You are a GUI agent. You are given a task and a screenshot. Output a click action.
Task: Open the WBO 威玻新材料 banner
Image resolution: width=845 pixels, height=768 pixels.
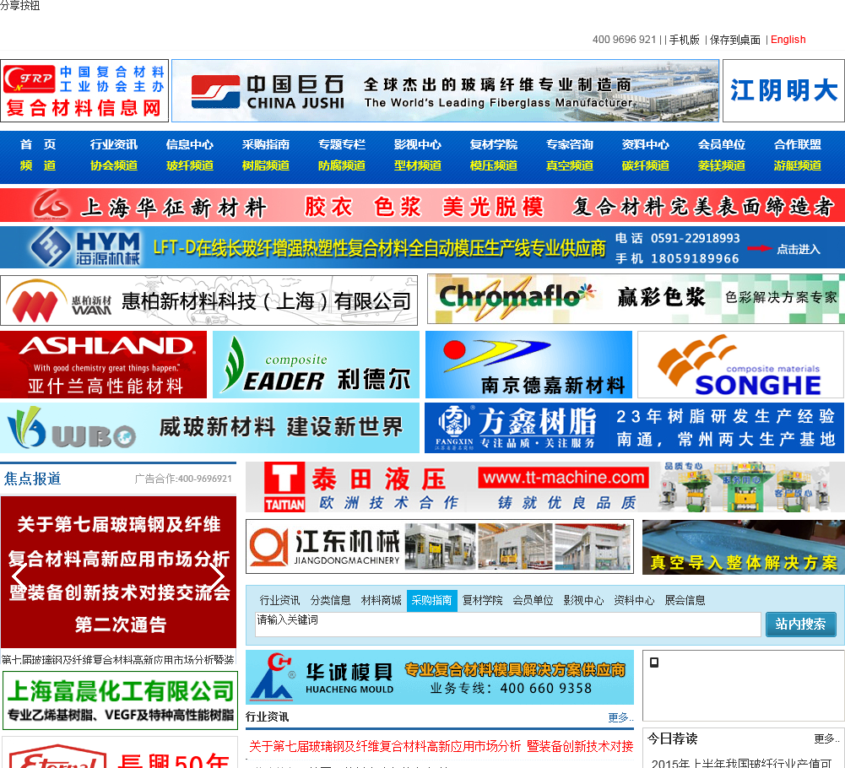click(x=209, y=428)
